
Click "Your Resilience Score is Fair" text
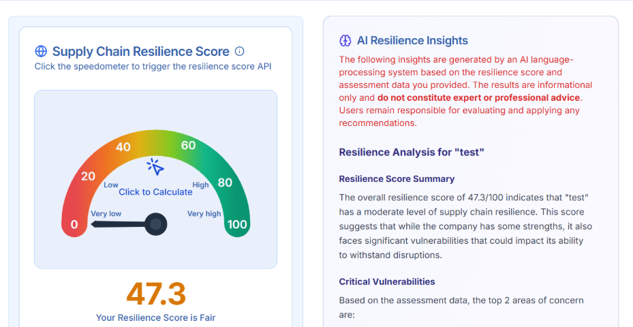tap(155, 317)
